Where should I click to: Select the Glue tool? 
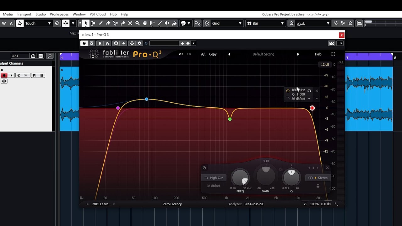123,23
